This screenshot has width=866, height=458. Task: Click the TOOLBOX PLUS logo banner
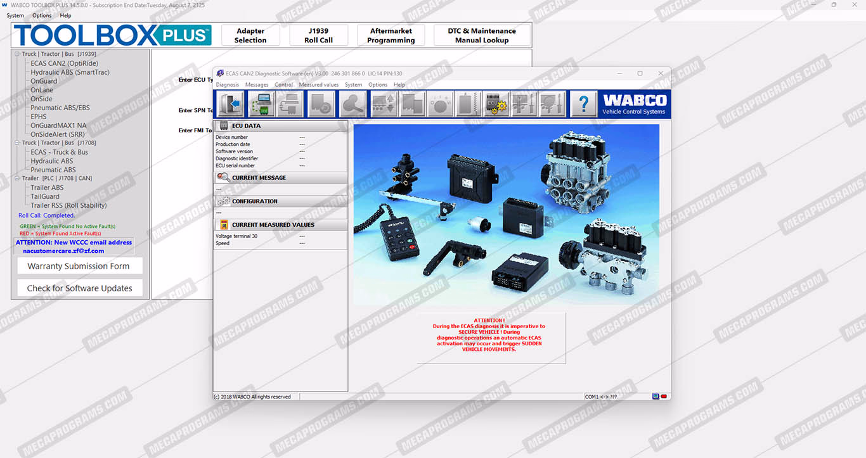(x=113, y=35)
